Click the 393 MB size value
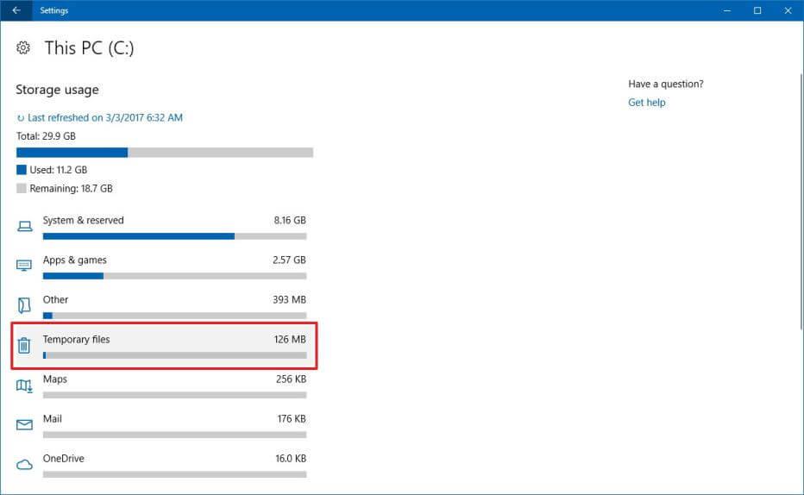 289,300
